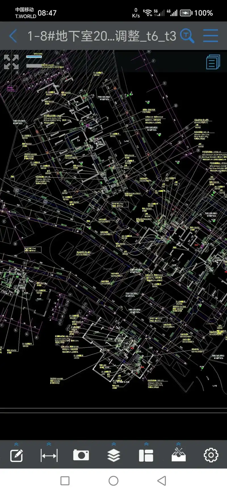
Task: Tap the blue back arrow
Action: coord(13,36)
